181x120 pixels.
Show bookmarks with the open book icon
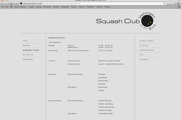click(7, 6)
